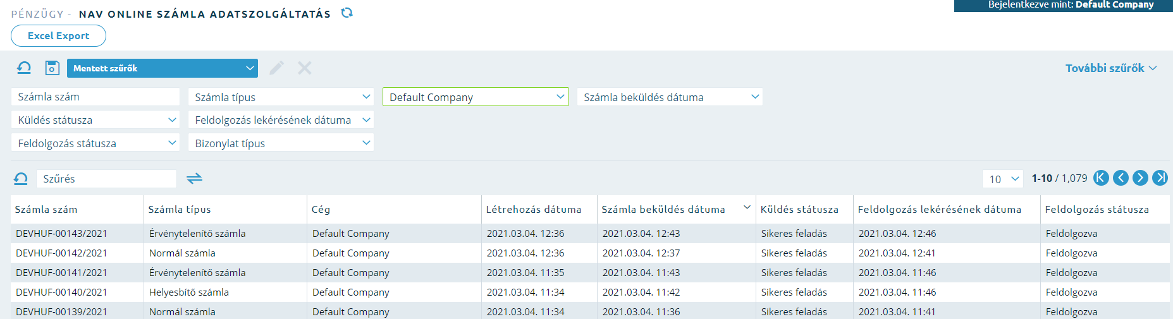Open the Számla típus filter dropdown
This screenshot has height=319, width=1173.
[x=281, y=97]
